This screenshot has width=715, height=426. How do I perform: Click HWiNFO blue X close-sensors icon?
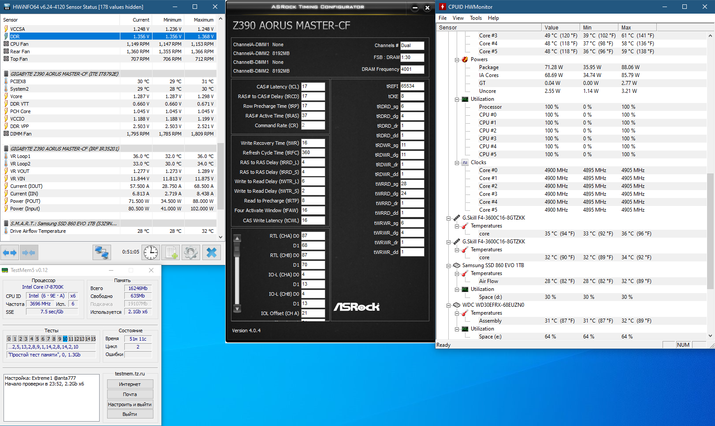[212, 253]
